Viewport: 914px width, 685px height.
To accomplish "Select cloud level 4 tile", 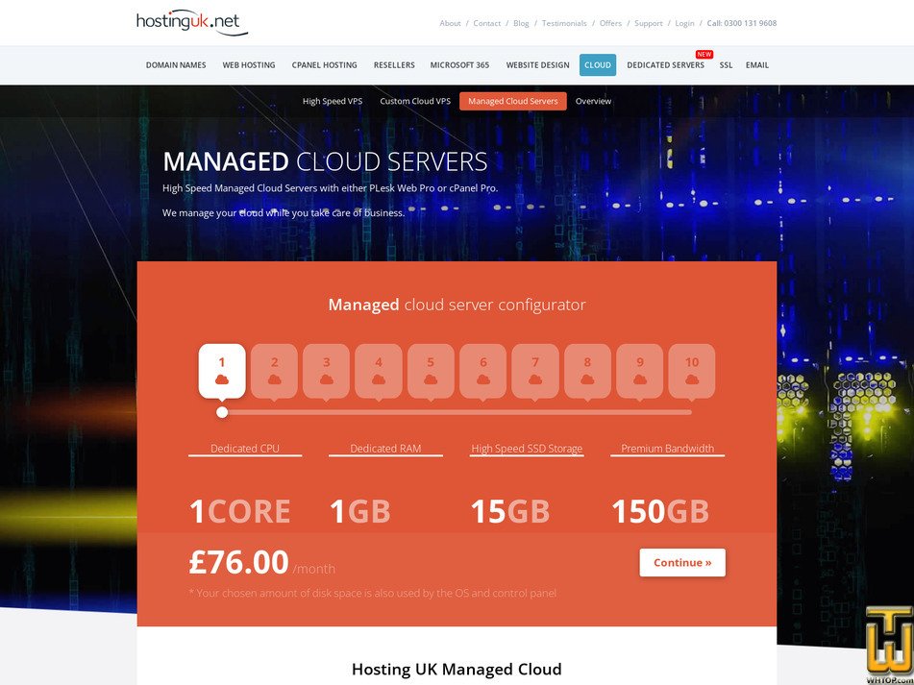I will click(x=379, y=371).
